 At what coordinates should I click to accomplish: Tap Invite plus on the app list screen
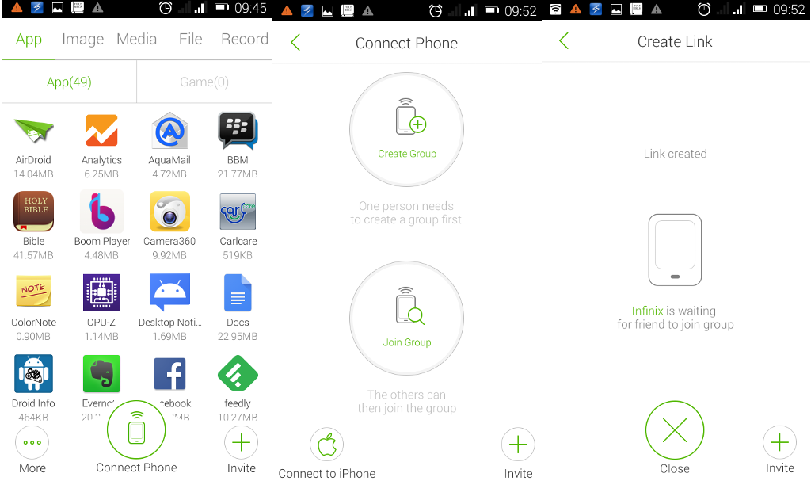[x=241, y=442]
